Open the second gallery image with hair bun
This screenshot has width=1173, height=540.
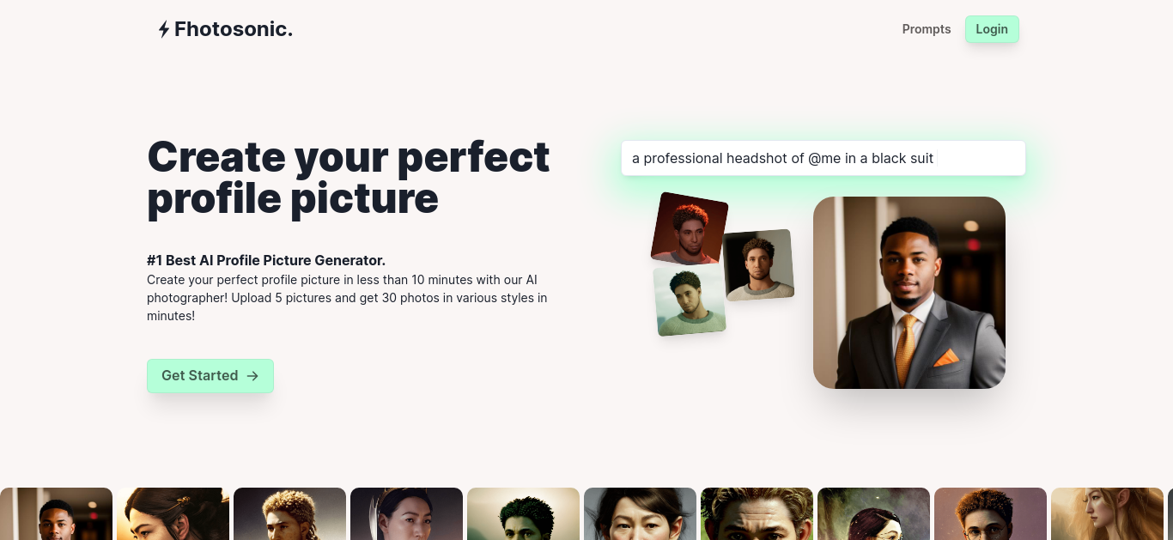click(x=173, y=513)
